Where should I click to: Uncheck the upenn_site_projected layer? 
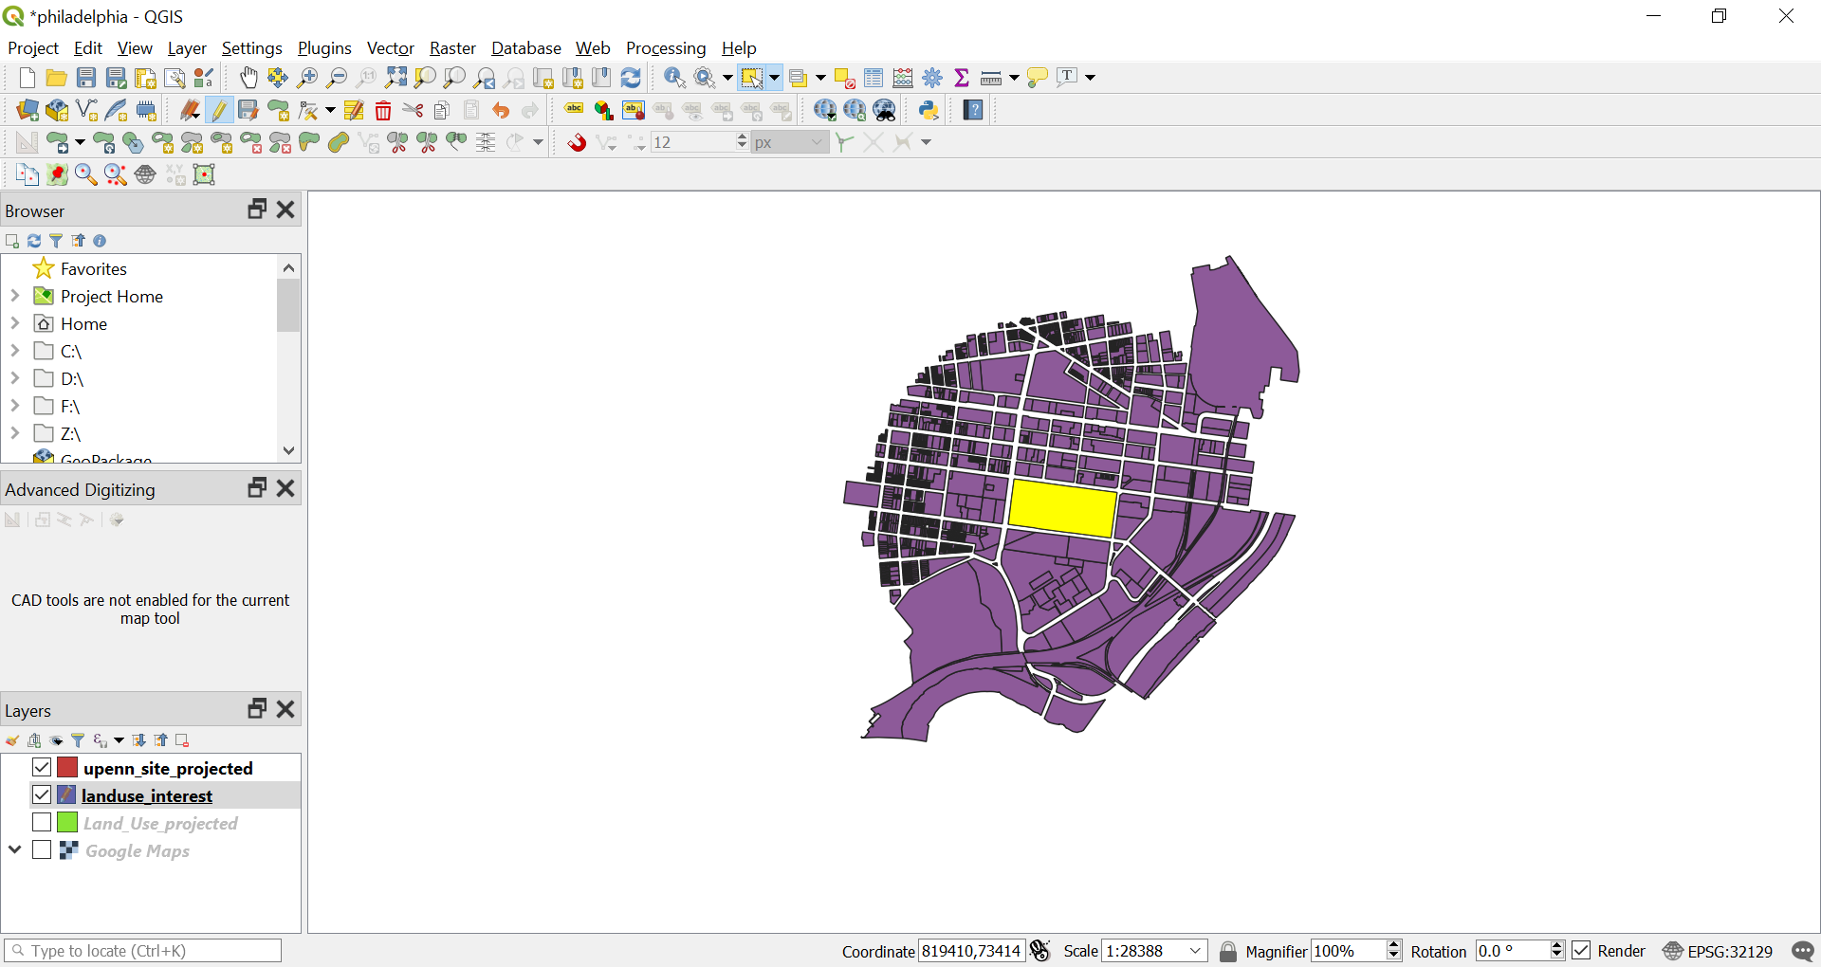click(42, 767)
